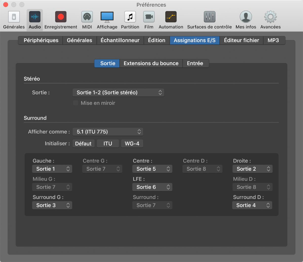Image resolution: width=303 pixels, height=262 pixels.
Task: Open Mes infos preferences
Action: coord(246,20)
